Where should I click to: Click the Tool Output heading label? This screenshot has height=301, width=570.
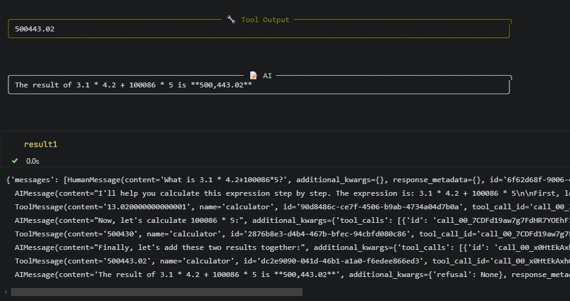(266, 20)
